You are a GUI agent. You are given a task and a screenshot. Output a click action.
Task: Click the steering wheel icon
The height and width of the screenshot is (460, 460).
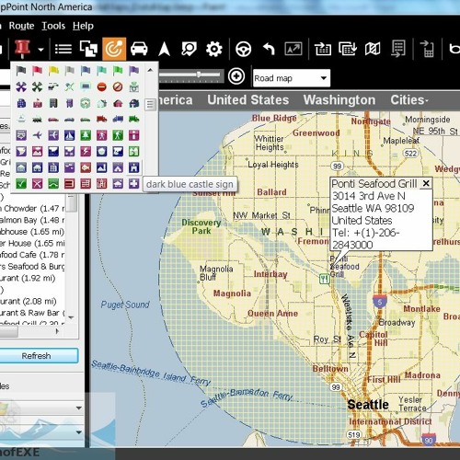244,49
